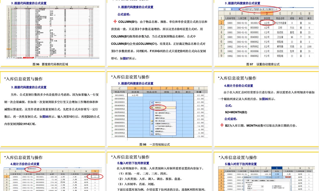Viewport: 319px width, 191px height.
Task: Toggle 忽略空值 checkbox in validation dialog
Action: (273, 186)
